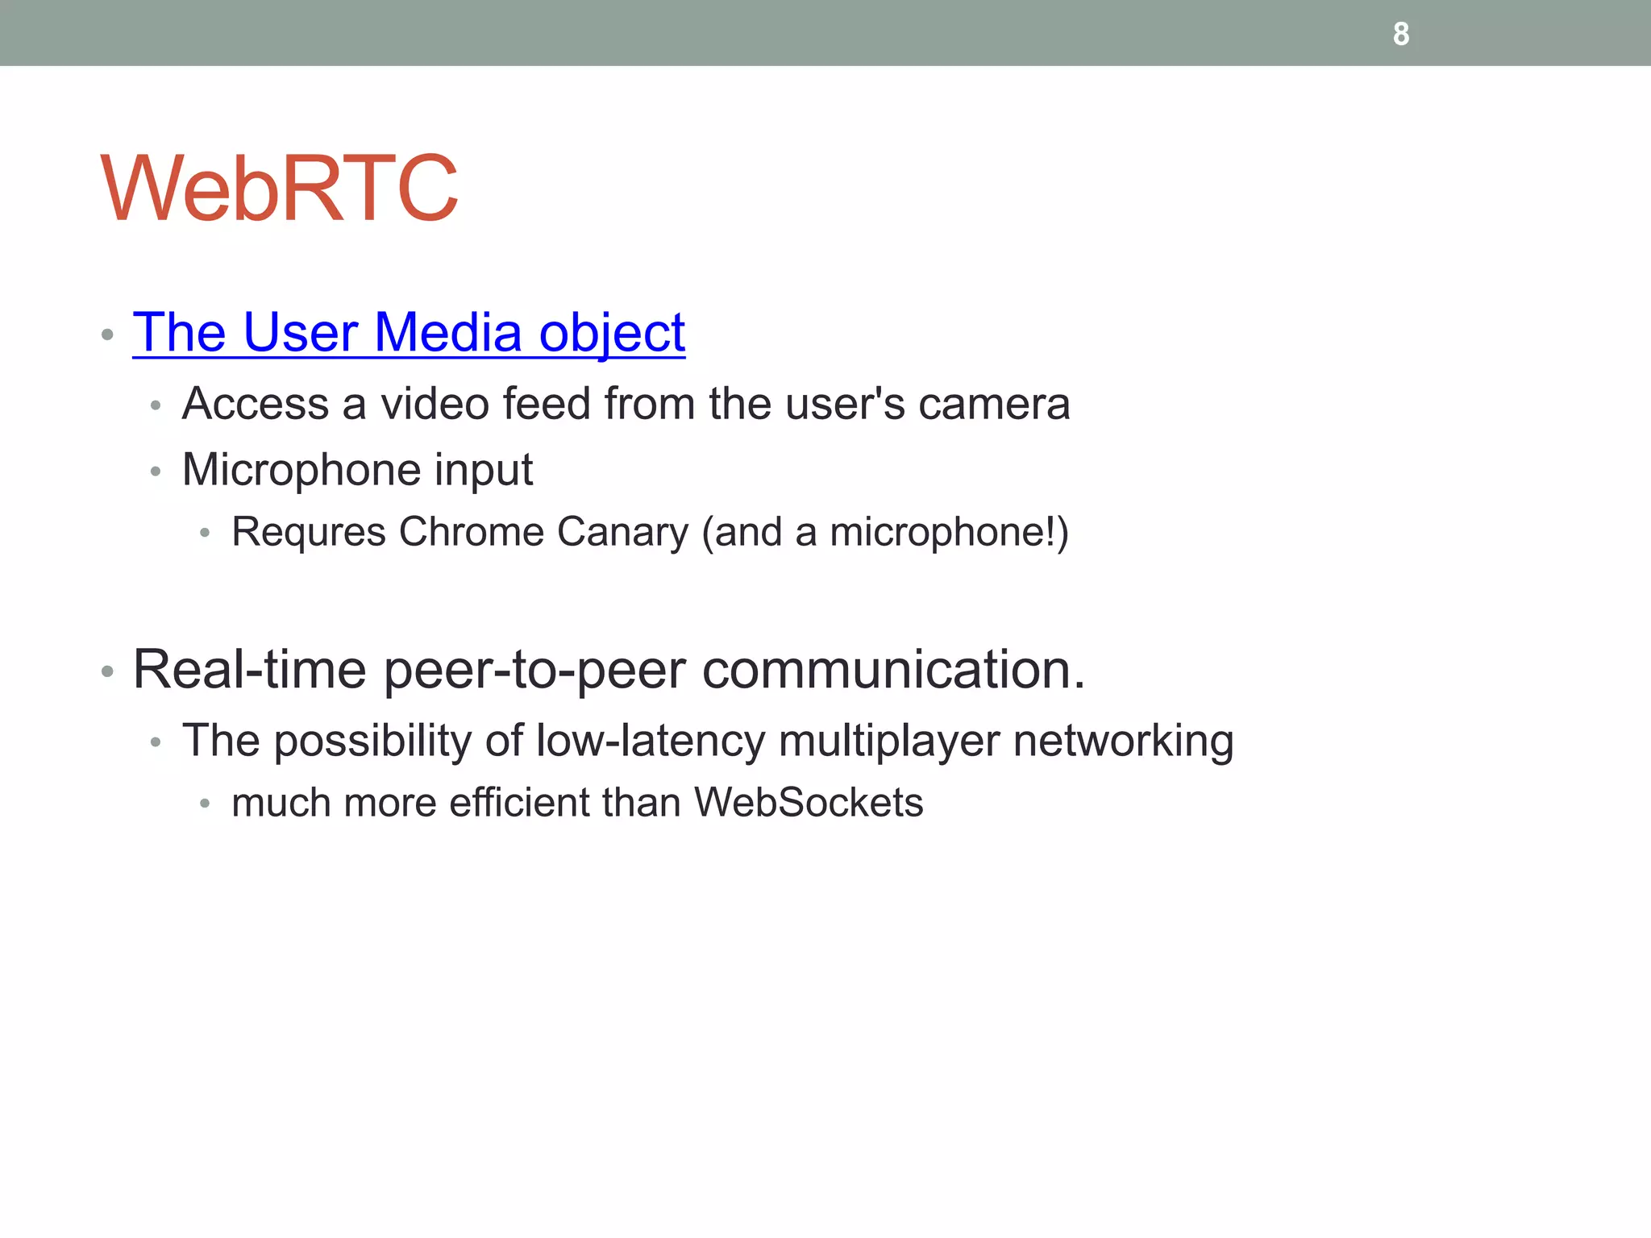Click the 'Microphone input' bullet
Screen dimensions: 1651x1238
point(357,469)
